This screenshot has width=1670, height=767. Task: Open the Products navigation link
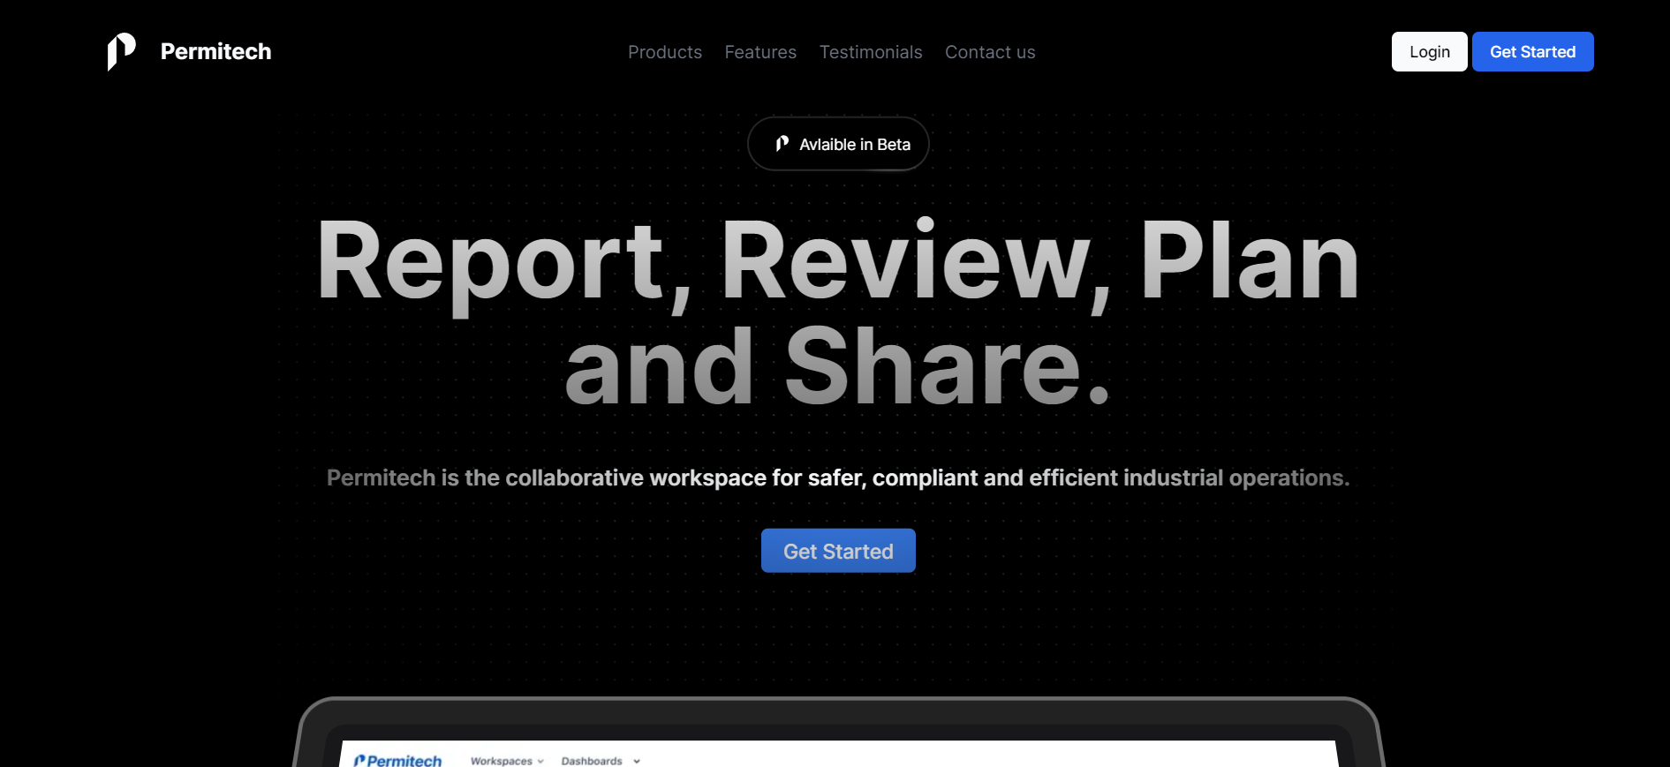664,52
